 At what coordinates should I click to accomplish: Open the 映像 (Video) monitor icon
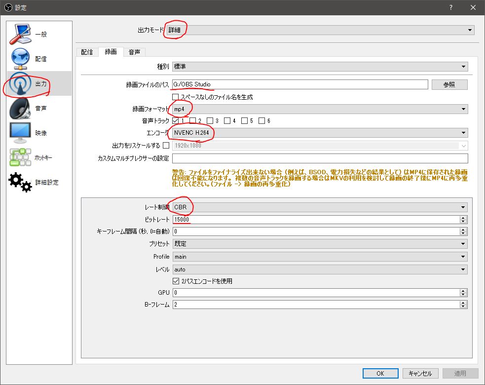click(x=20, y=133)
